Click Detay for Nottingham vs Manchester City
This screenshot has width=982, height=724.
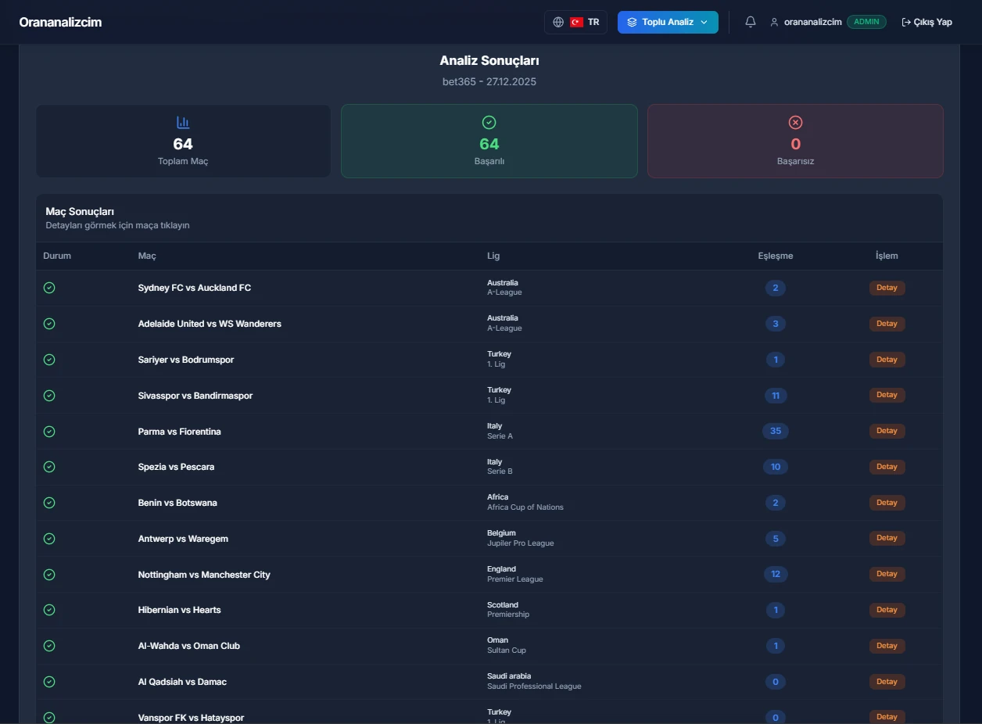(x=887, y=574)
